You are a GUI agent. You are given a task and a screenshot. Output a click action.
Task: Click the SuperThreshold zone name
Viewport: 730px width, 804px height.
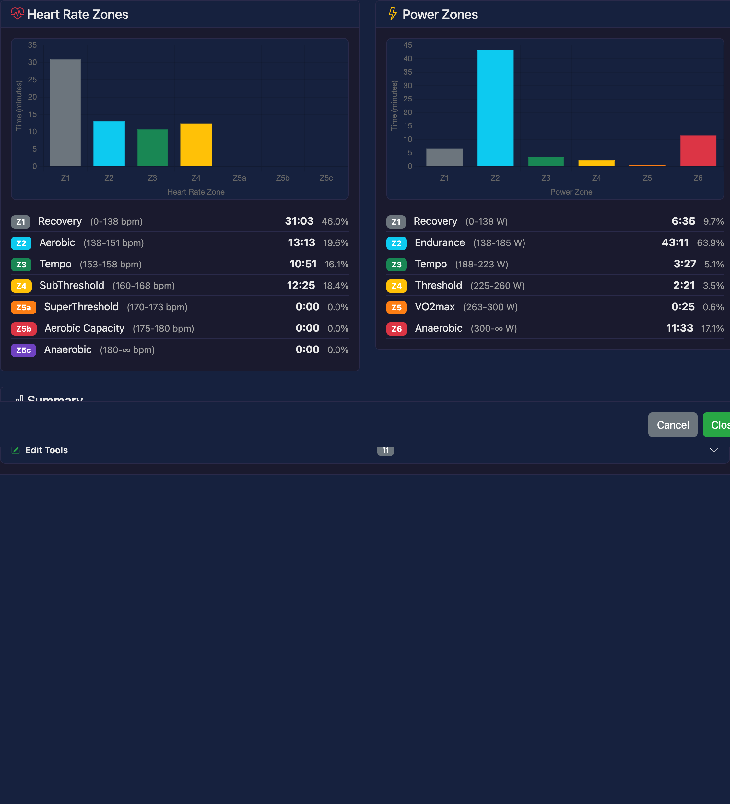81,307
